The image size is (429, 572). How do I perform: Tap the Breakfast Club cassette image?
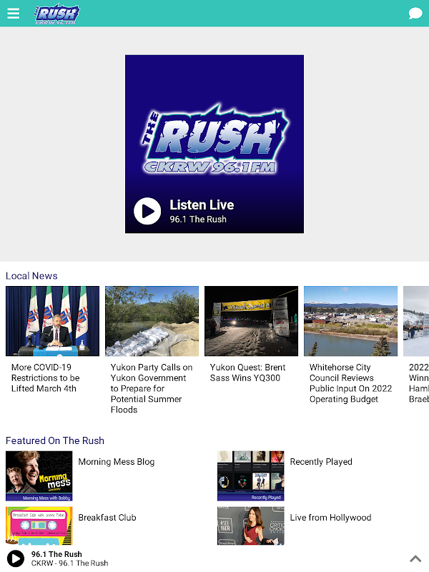39,526
